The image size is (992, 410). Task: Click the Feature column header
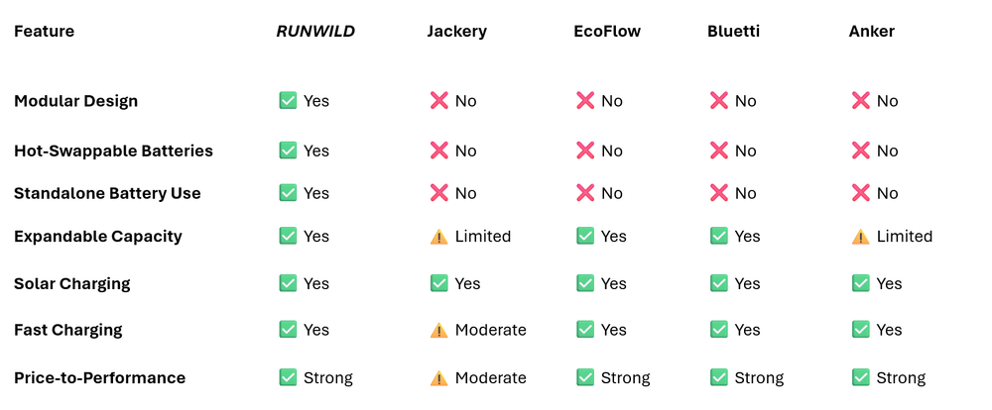click(44, 32)
